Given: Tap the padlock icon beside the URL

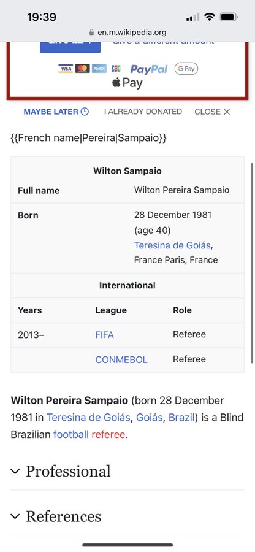Looking at the screenshot, I should 91,33.
